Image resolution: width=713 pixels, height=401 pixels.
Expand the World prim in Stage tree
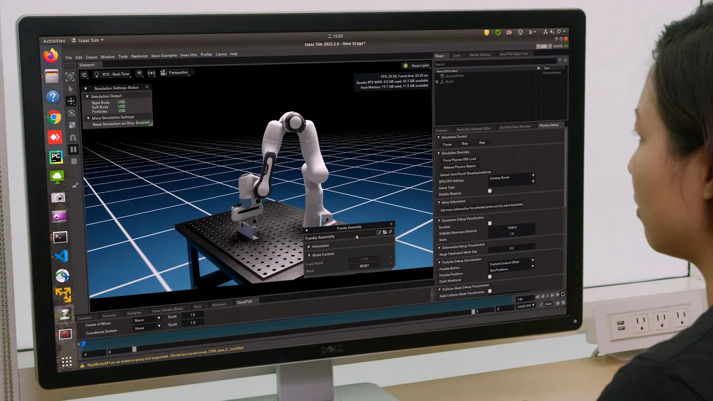coord(437,82)
